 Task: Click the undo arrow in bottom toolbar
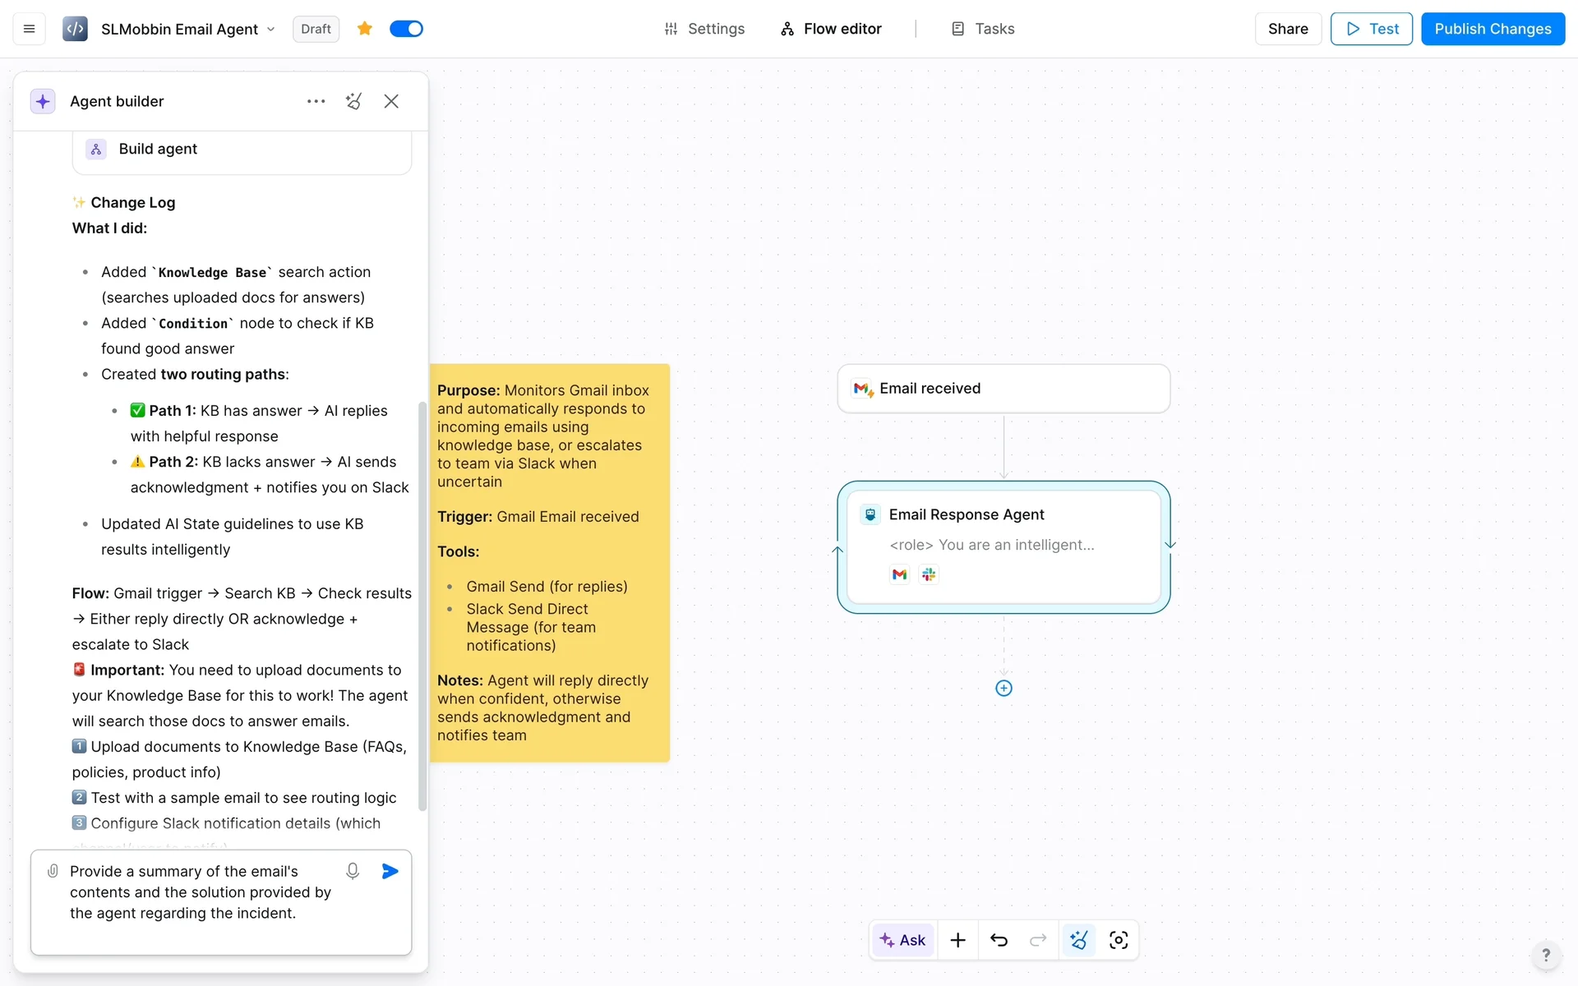coord(999,940)
